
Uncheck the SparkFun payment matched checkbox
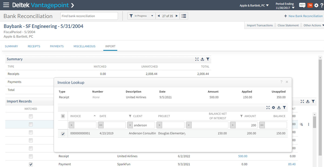31,164
